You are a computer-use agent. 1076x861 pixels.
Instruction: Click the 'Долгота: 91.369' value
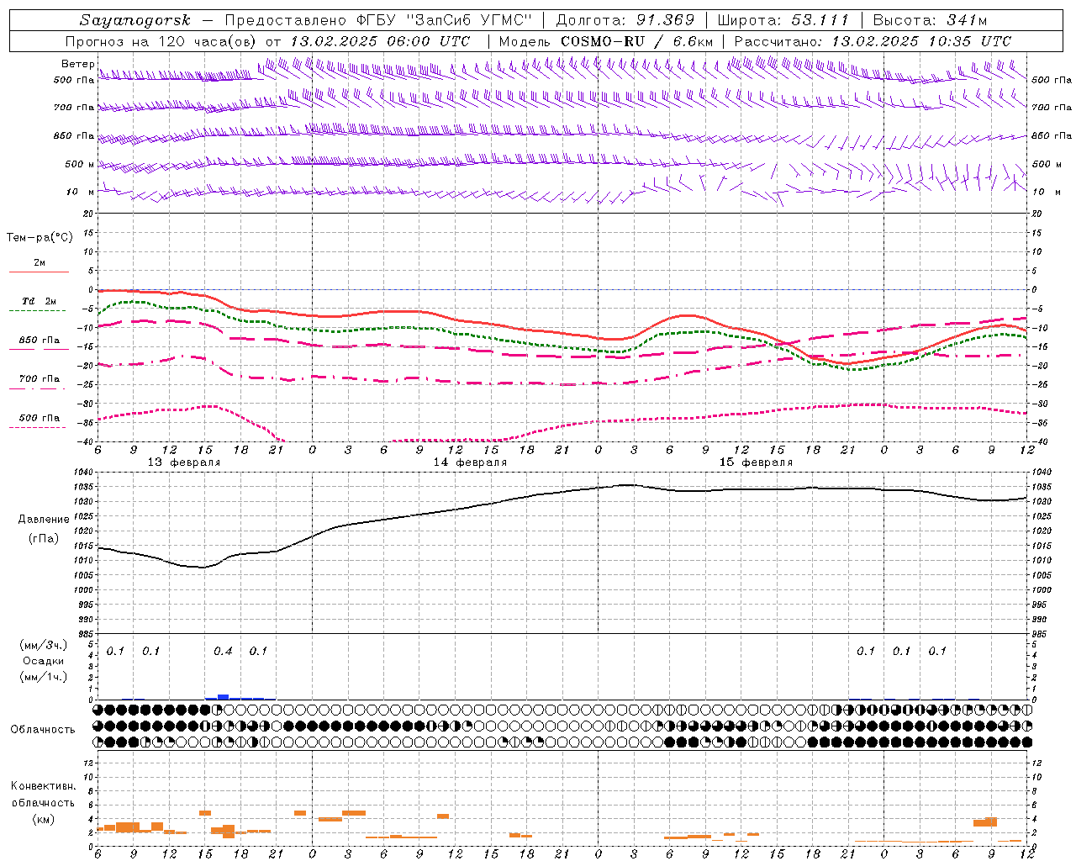coord(625,20)
